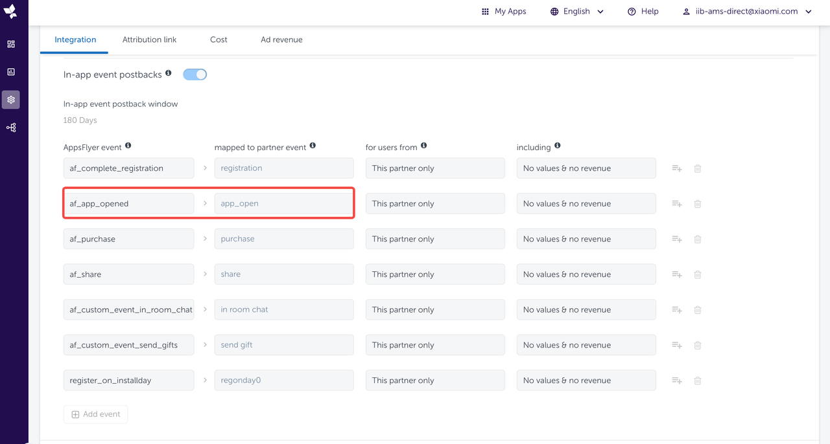Viewport: 830px width, 444px height.
Task: Open 'No values & no revenue' dropdown for af_custom_event_send_gifts
Action: pos(586,345)
